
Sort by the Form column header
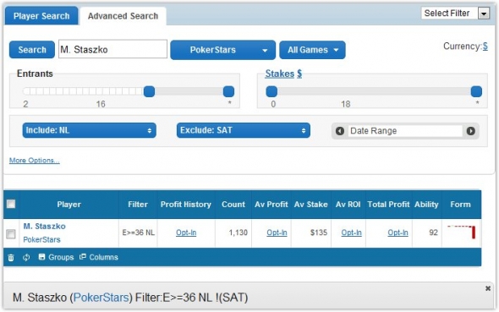pyautogui.click(x=460, y=205)
